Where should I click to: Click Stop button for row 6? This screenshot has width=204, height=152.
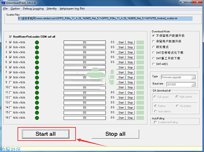130,67
